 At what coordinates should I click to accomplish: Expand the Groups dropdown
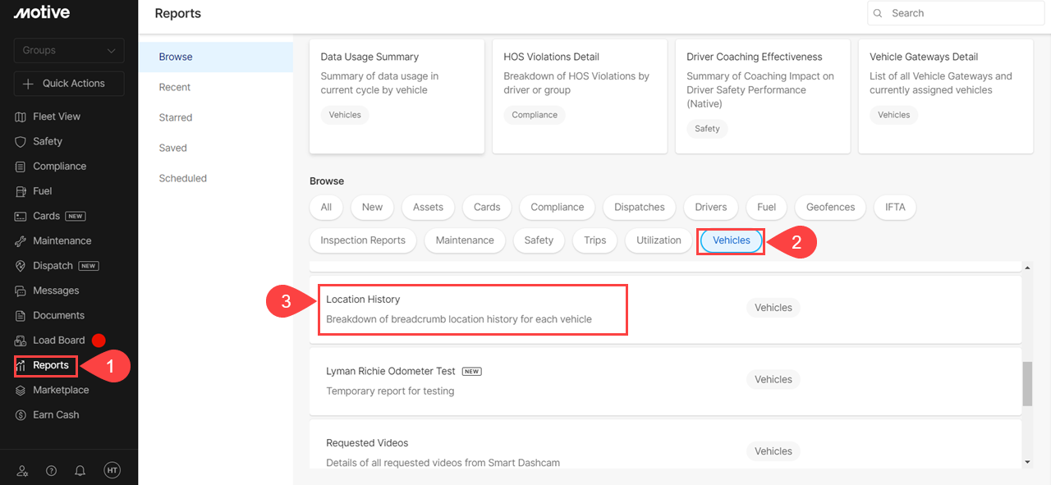69,50
